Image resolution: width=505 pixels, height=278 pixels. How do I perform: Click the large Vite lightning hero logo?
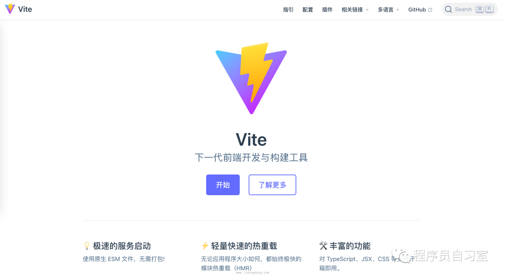[251, 78]
